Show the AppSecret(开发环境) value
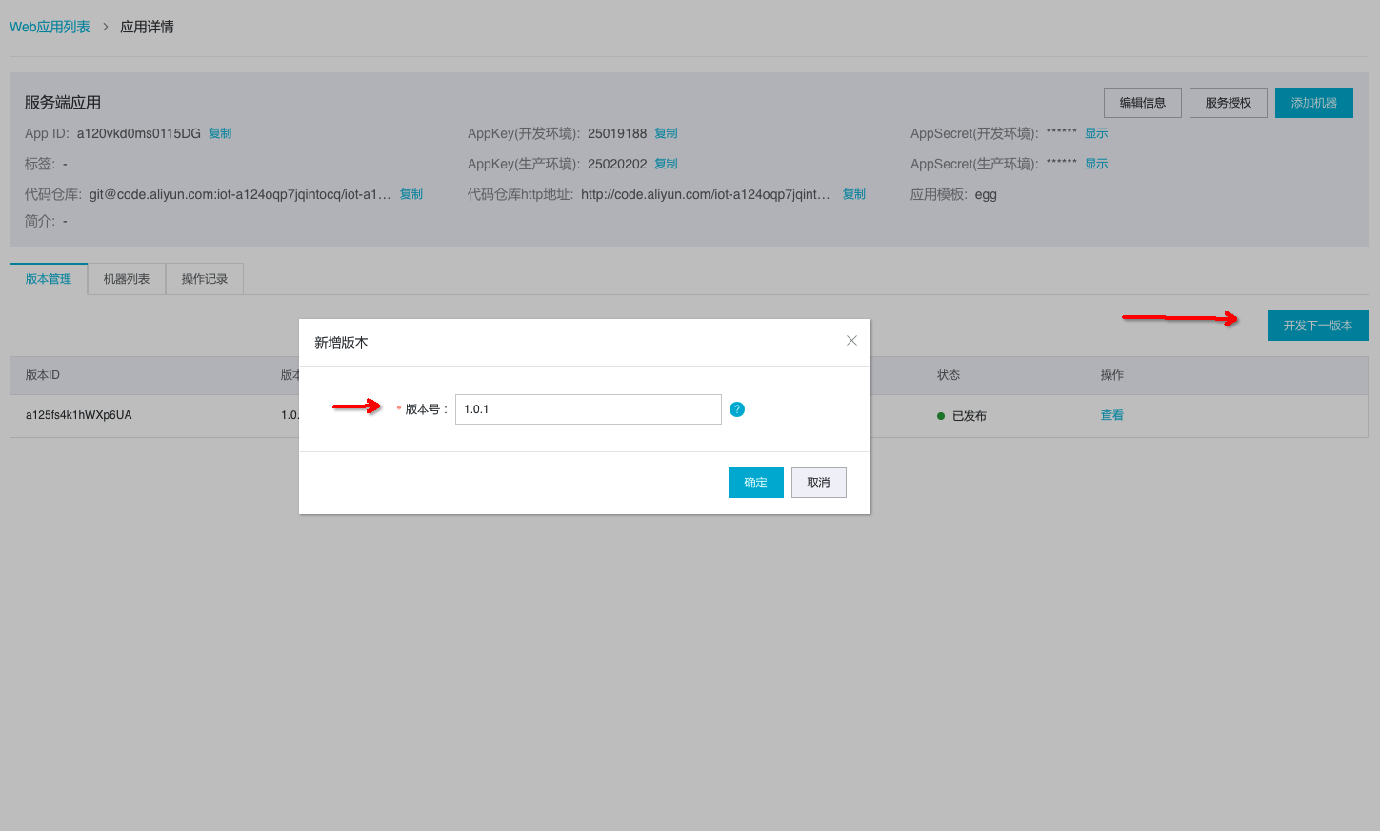The width and height of the screenshot is (1380, 831). [x=1096, y=133]
